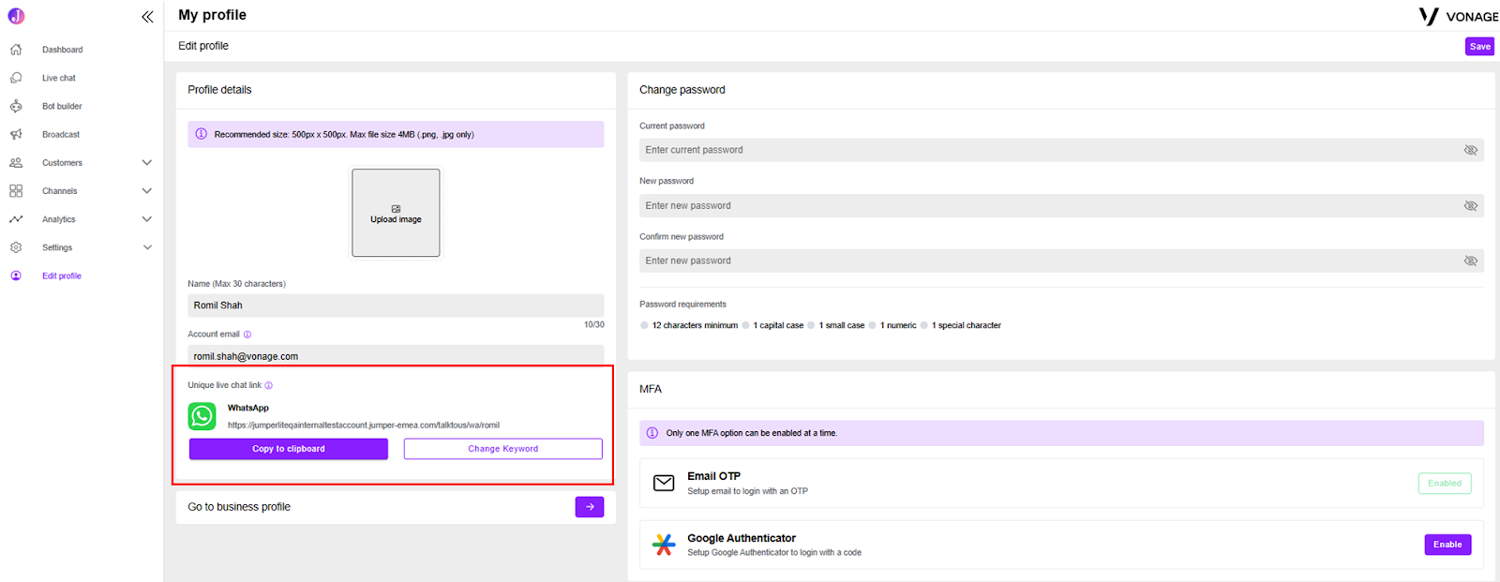1500x582 pixels.
Task: Click the Channels grid icon
Action: (x=16, y=191)
